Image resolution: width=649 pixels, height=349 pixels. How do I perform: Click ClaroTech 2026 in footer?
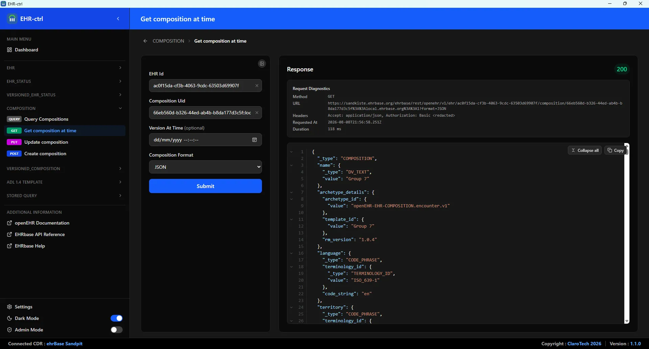[x=584, y=344]
